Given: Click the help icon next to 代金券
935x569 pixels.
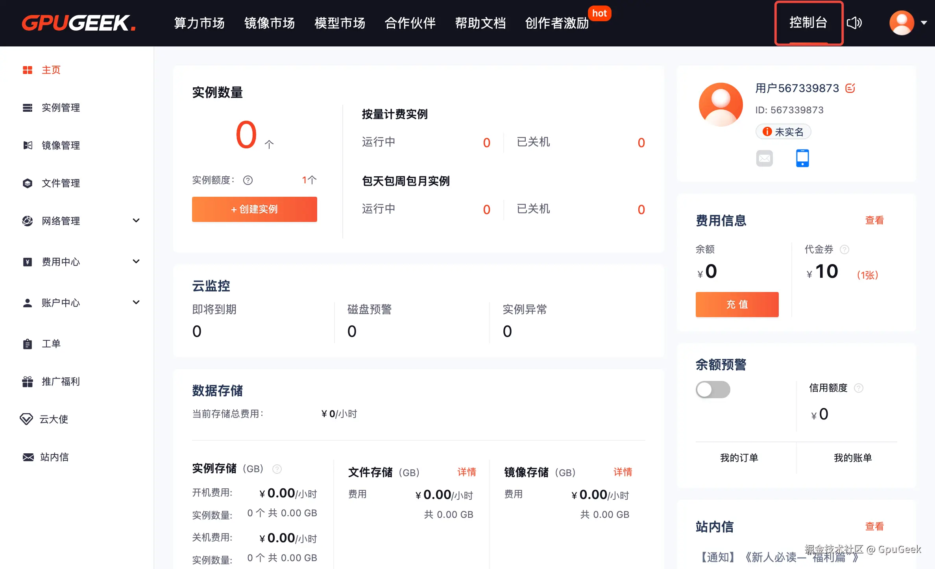Looking at the screenshot, I should 844,249.
